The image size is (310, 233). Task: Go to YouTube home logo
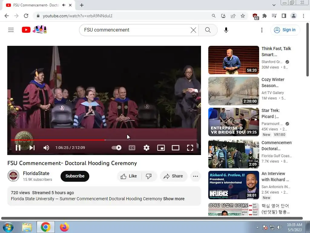34,30
